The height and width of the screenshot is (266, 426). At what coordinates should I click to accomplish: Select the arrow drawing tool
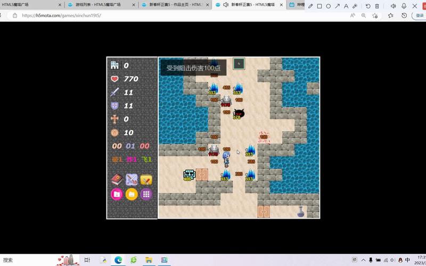(338, 6)
